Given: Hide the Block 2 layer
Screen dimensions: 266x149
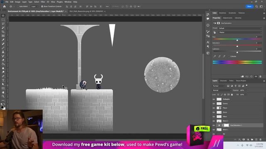Looking at the screenshot, I should [x=214, y=121].
